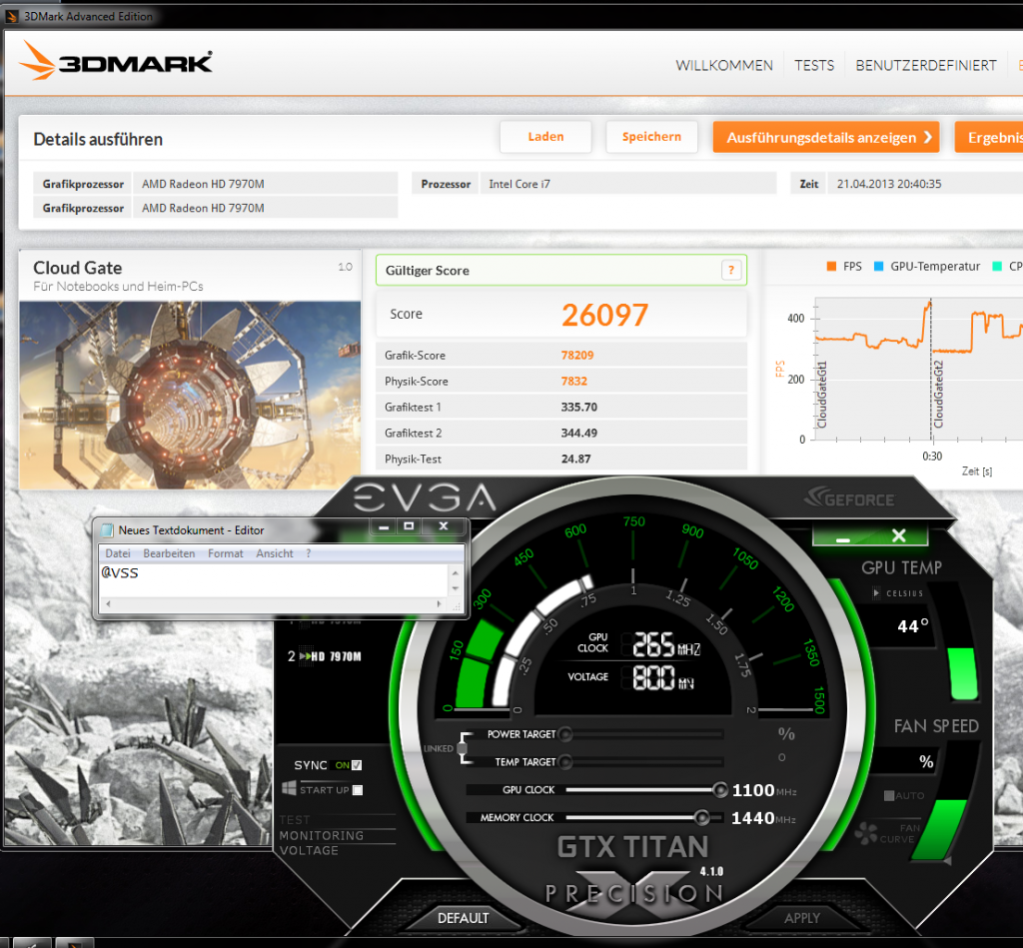Click the Physik-Score value 7832
This screenshot has width=1023, height=948.
[x=574, y=381]
